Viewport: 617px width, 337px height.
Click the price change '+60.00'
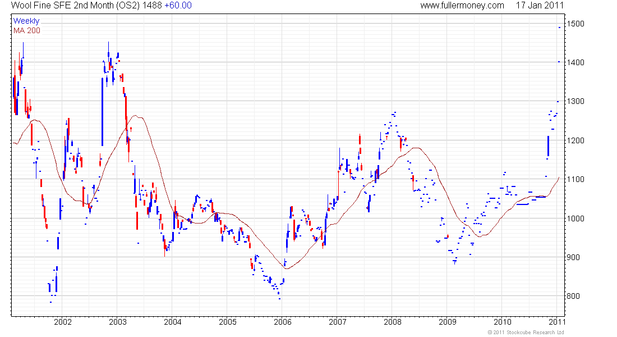(178, 6)
